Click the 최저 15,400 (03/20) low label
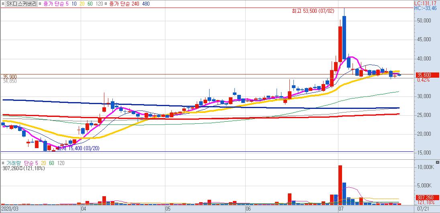Viewport: 440px width, 213px height. click(78, 149)
